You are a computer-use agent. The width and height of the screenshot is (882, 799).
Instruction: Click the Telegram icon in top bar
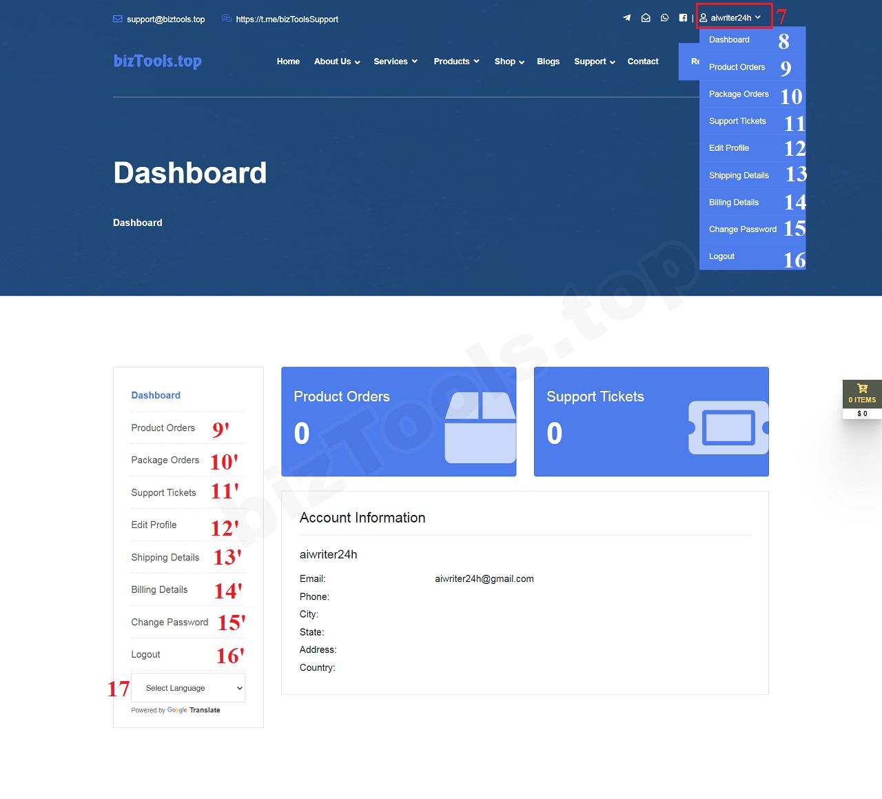(x=626, y=18)
